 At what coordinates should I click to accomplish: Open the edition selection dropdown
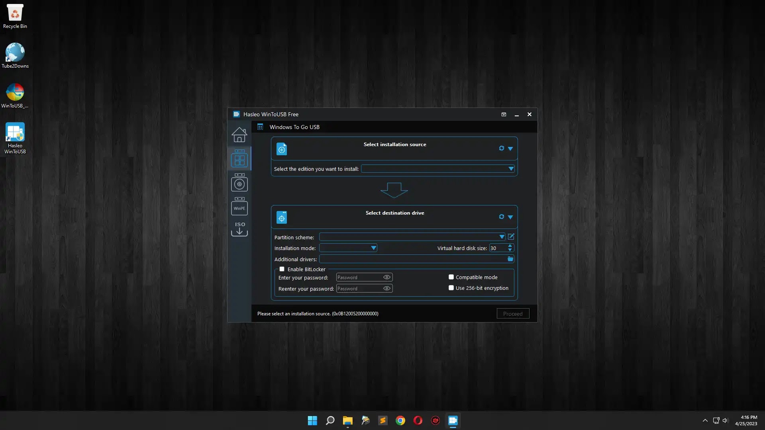[x=510, y=169]
